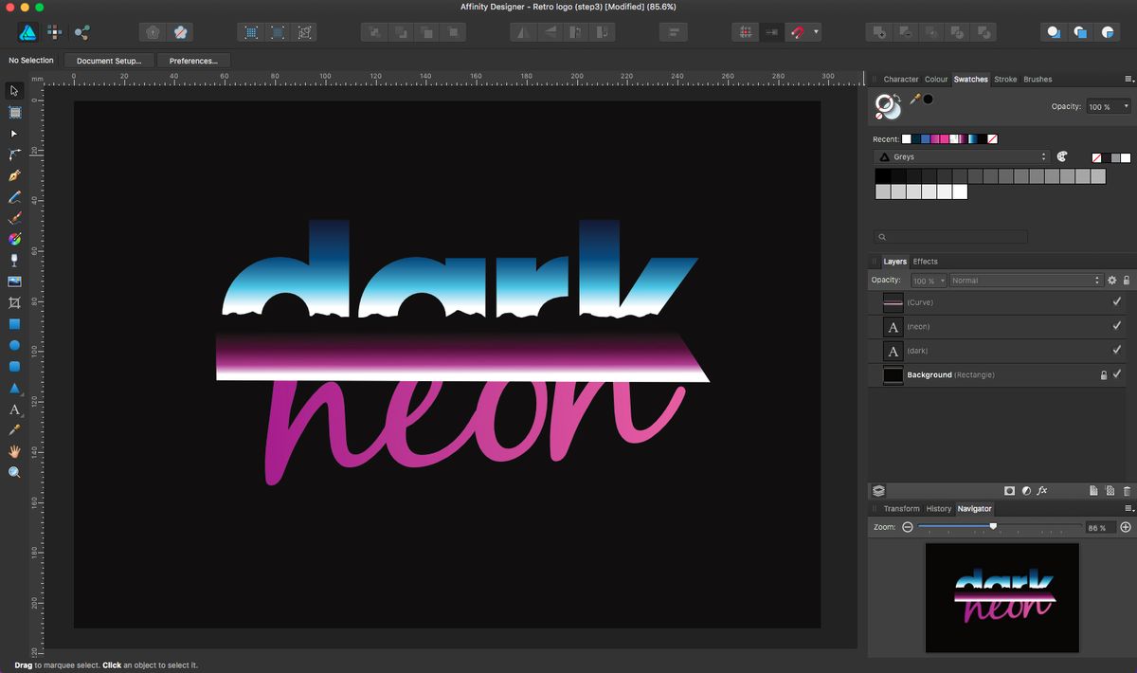1137x673 pixels.
Task: Toggle visibility of the (dark) layer
Action: click(x=1115, y=349)
